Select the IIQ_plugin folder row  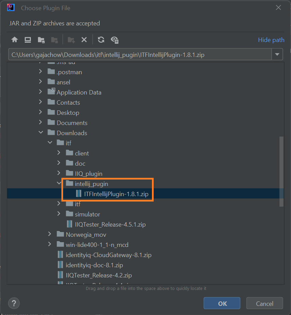(145, 173)
